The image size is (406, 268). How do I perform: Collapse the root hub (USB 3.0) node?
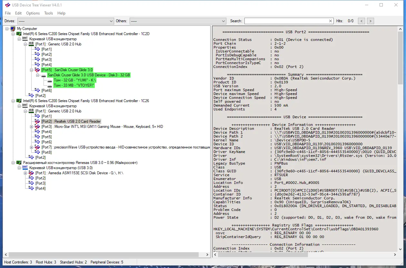tap(19, 168)
